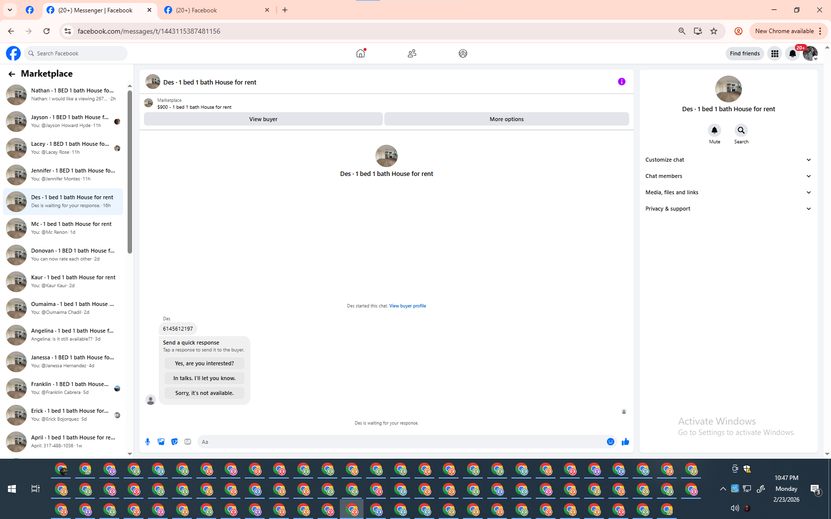This screenshot has height=519, width=831.
Task: Open the taskbar volume control
Action: 735,508
